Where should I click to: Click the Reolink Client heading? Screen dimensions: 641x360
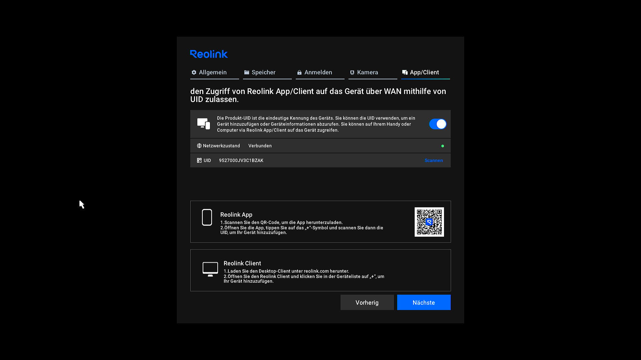tap(242, 263)
